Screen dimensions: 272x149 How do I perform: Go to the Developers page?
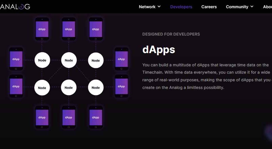[181, 7]
